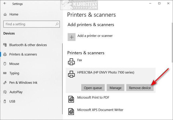Click the Microsoft Print to PDF icon

pyautogui.click(x=71, y=99)
